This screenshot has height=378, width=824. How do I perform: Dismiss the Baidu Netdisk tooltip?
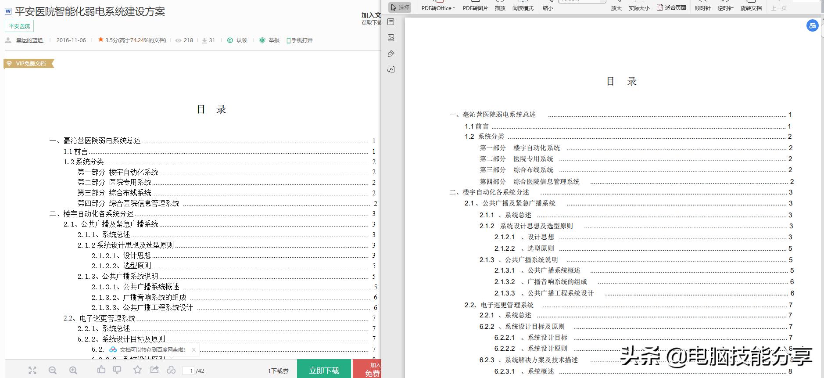tap(194, 349)
